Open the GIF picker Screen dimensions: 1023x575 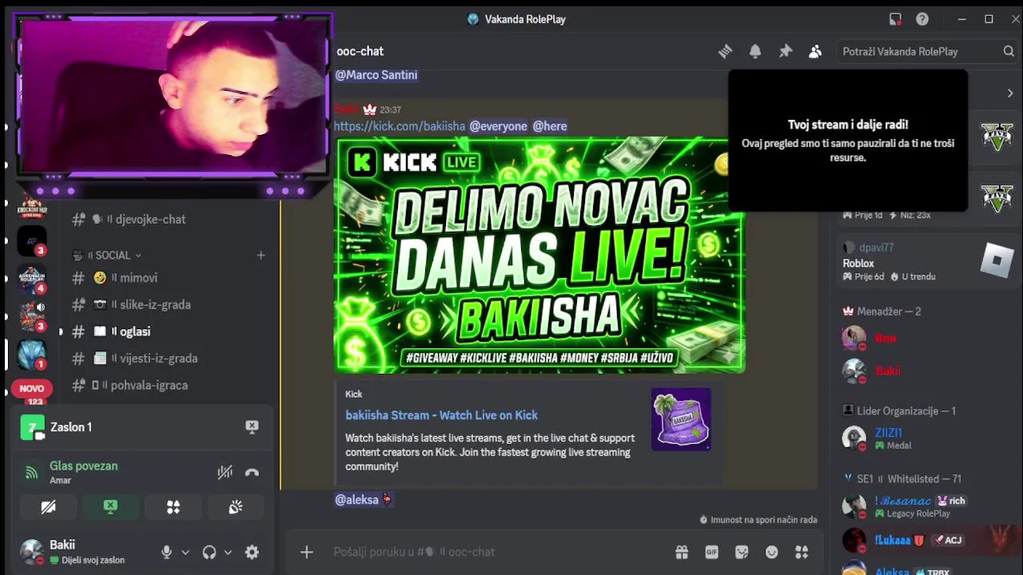[x=711, y=552]
